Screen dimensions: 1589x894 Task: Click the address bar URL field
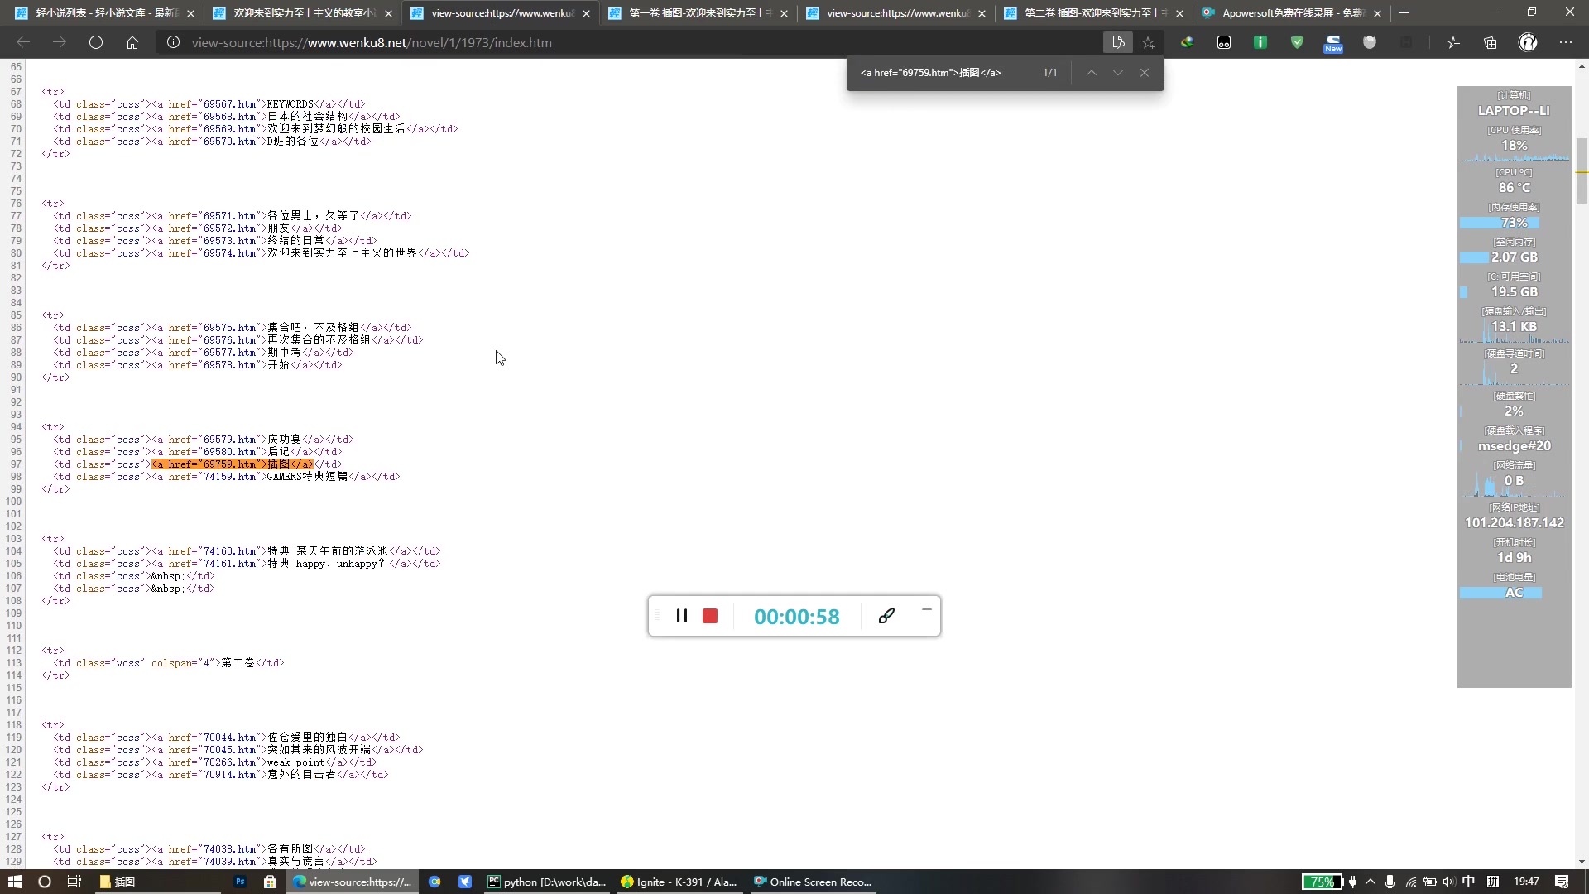(x=579, y=42)
